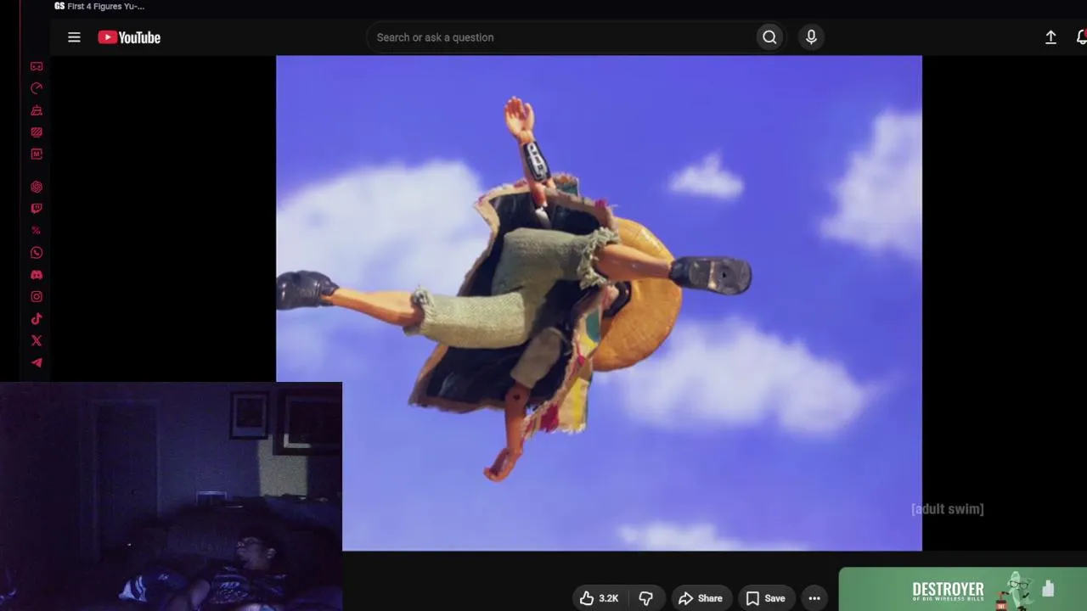Open the percent deals icon in sidebar

37,231
